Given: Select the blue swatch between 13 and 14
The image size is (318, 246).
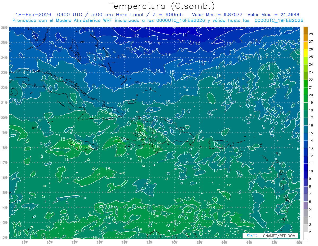Looking at the screenshot, I should click(x=306, y=144).
